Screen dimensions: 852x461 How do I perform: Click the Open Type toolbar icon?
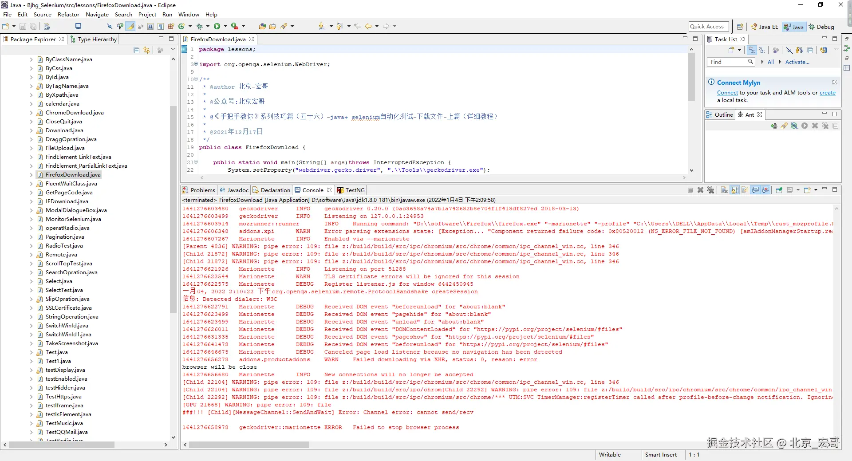coord(262,27)
